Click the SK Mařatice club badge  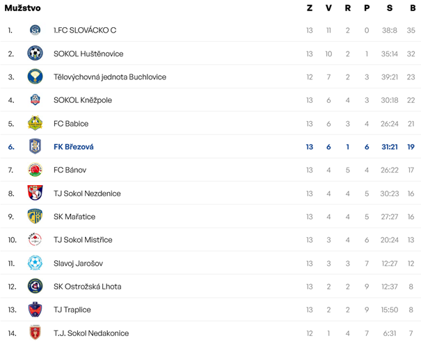point(35,216)
